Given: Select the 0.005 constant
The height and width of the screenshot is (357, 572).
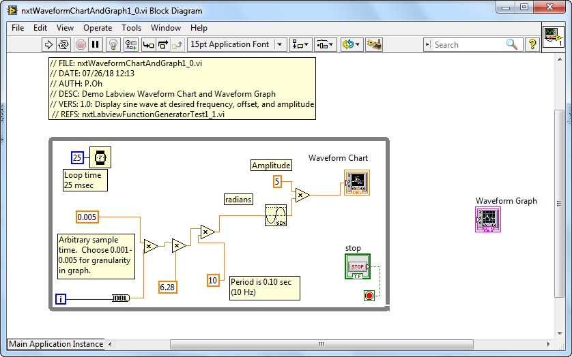Looking at the screenshot, I should (x=87, y=217).
